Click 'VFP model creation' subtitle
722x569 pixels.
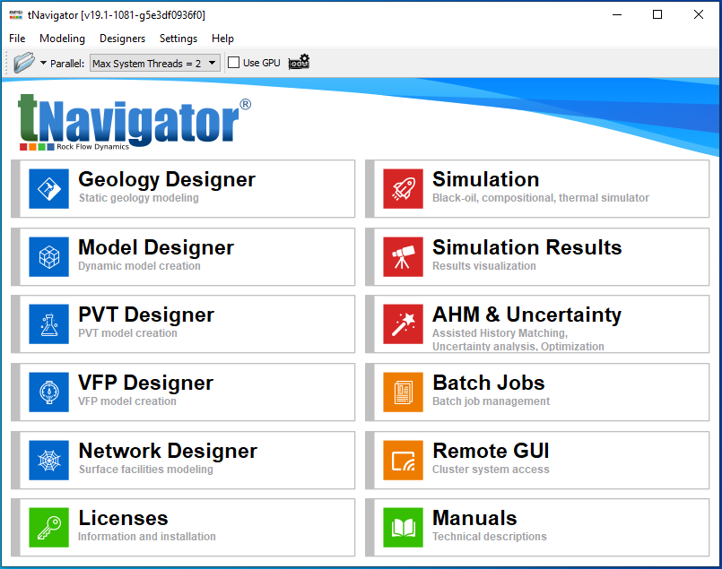click(127, 401)
